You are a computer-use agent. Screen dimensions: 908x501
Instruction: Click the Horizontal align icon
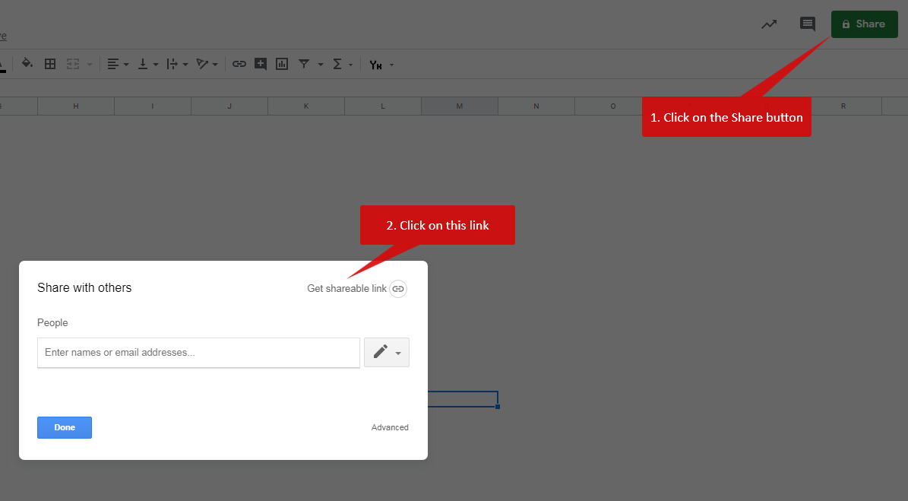[x=113, y=64]
